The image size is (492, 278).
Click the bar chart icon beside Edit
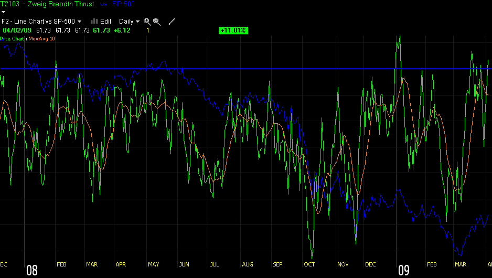94,22
